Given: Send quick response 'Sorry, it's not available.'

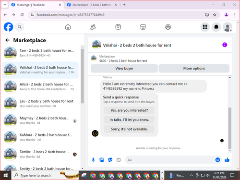Looking at the screenshot, I should point(129,129).
